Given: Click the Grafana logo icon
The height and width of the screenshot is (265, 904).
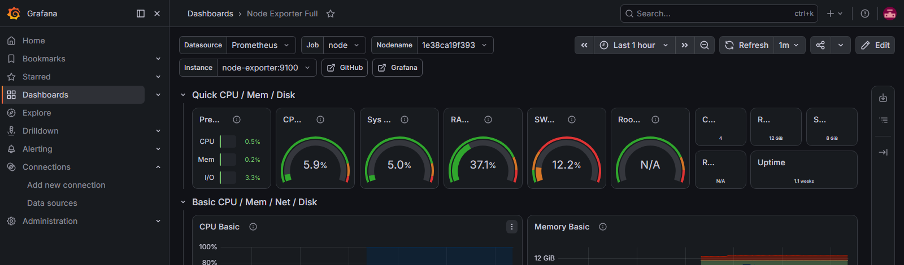Looking at the screenshot, I should 14,14.
